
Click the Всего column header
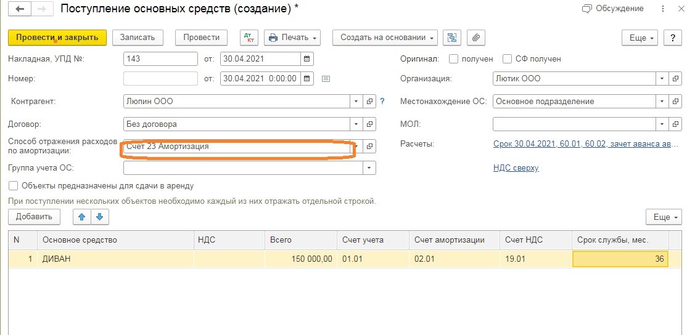tap(300, 240)
